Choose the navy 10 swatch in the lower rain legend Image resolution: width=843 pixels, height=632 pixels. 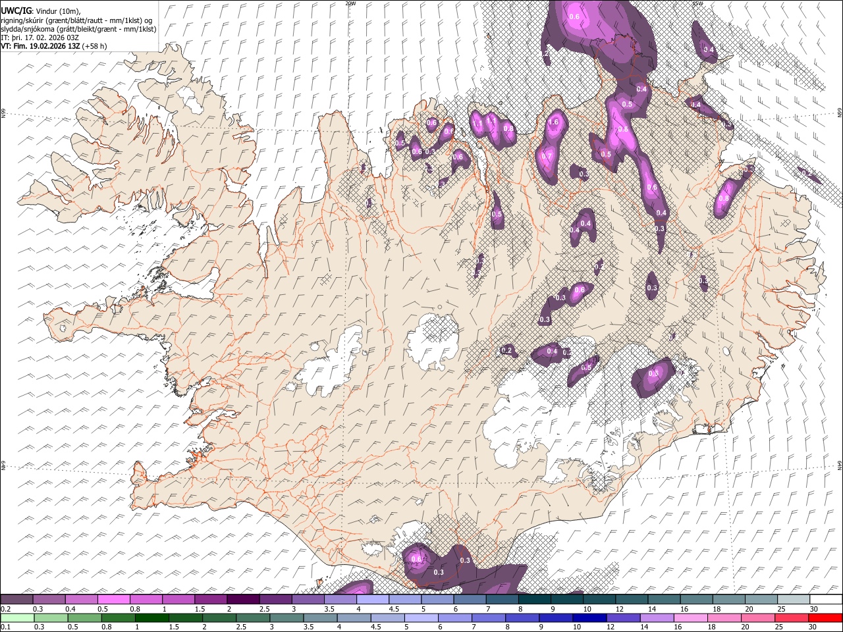(589, 618)
